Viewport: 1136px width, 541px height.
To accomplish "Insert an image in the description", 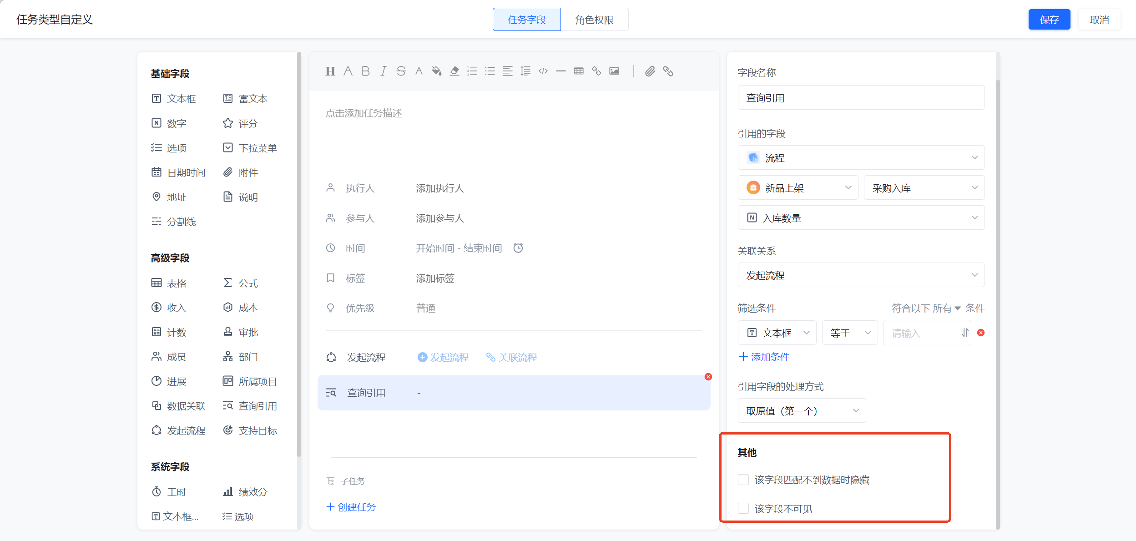I will [x=614, y=71].
